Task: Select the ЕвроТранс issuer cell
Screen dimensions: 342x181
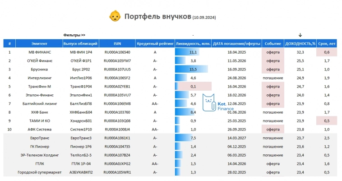Action: click(x=40, y=138)
